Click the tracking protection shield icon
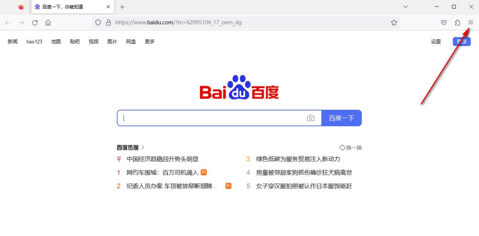479x236 pixels. click(x=98, y=22)
